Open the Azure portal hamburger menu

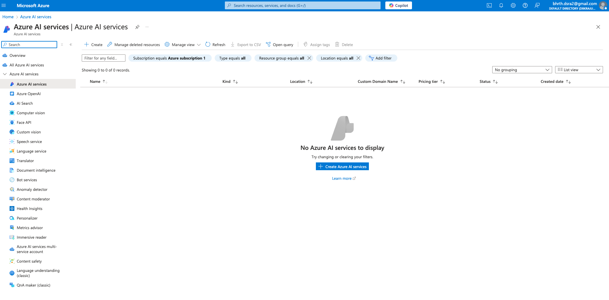[x=4, y=5]
